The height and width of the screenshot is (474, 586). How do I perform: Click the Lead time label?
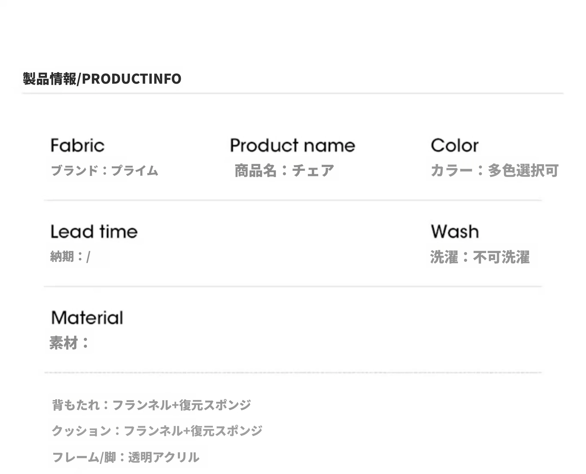pos(94,232)
